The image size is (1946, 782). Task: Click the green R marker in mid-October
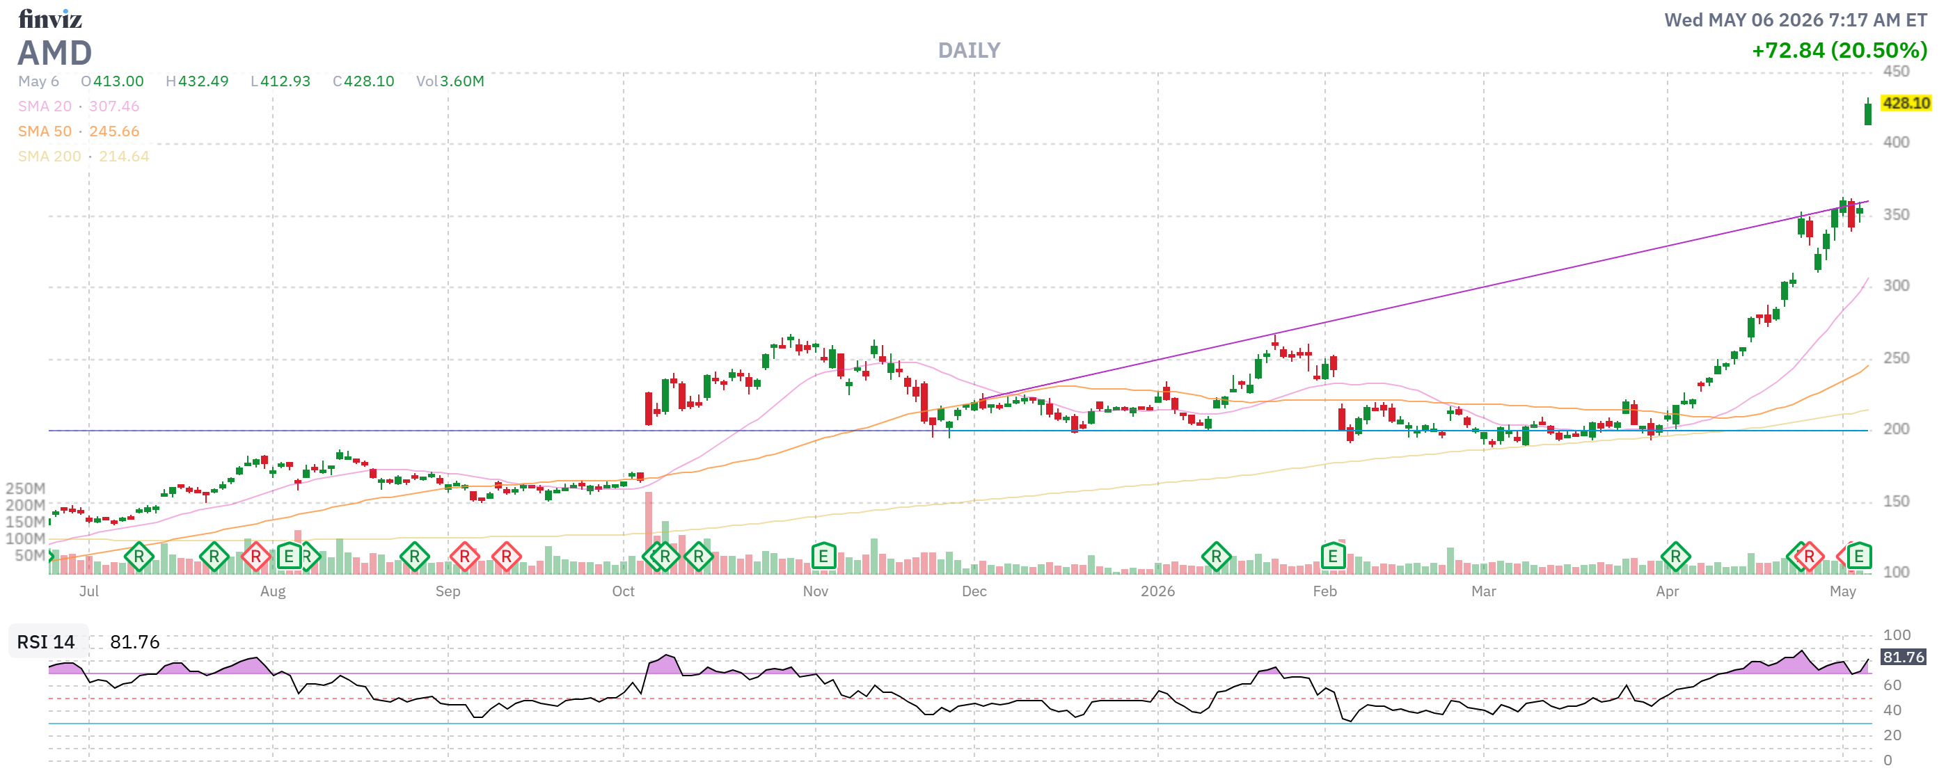[699, 557]
